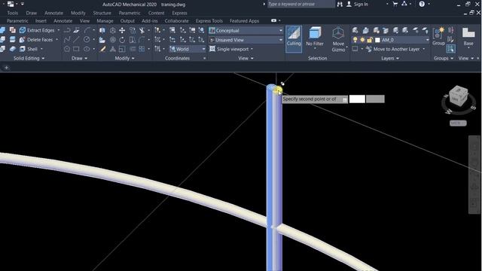Open the shopping cart Autodesk App Store icon
This screenshot has height=271, width=482.
pos(395,4)
